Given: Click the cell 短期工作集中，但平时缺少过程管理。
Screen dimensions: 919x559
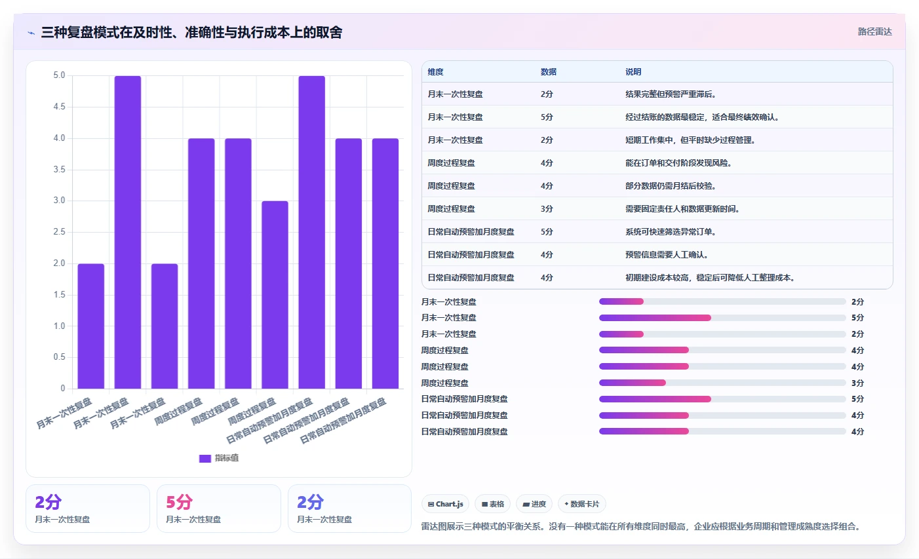Looking at the screenshot, I should coord(690,140).
